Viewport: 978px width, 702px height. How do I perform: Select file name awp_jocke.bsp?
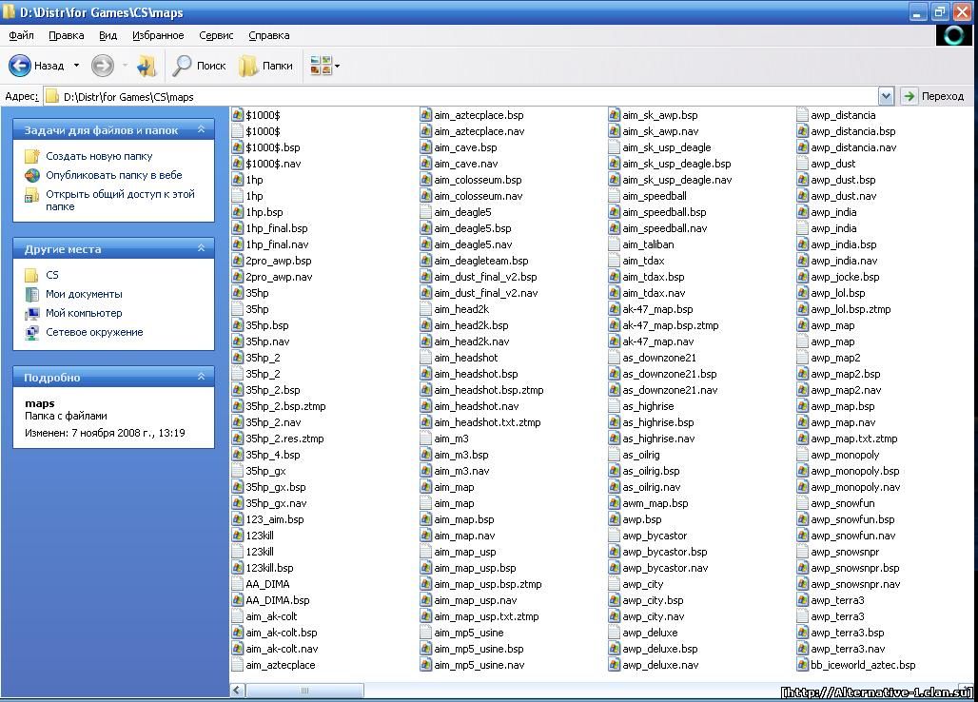[845, 277]
